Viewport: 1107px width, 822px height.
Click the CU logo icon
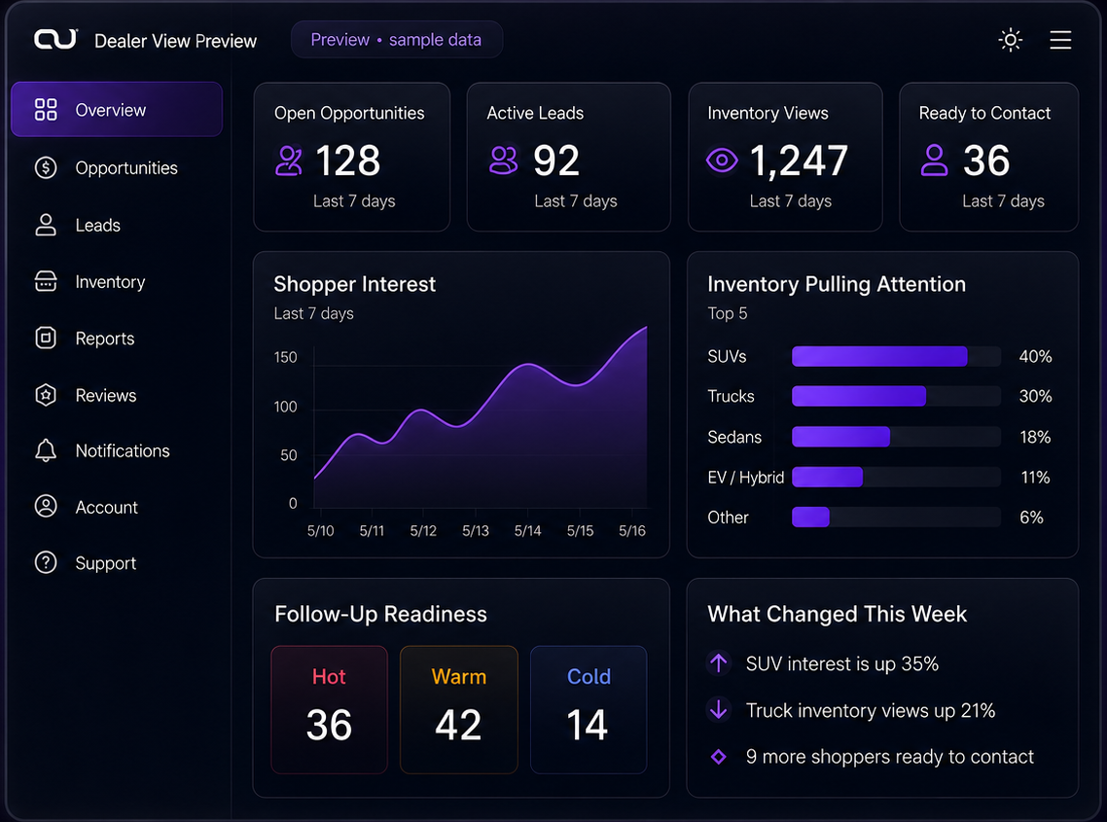[x=55, y=40]
